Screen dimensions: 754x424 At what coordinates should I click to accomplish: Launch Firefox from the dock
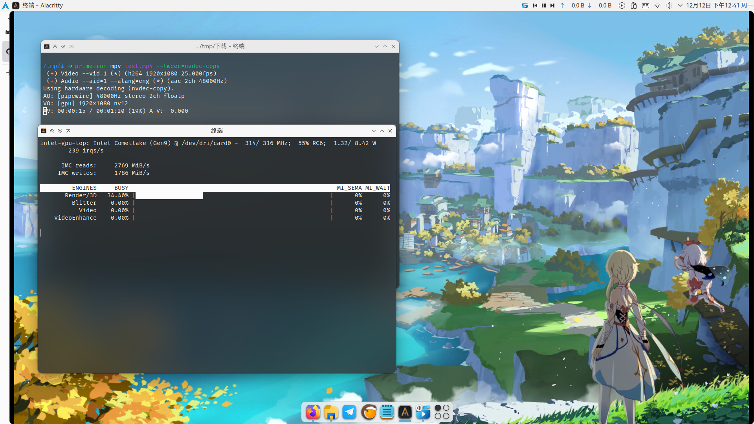(313, 412)
